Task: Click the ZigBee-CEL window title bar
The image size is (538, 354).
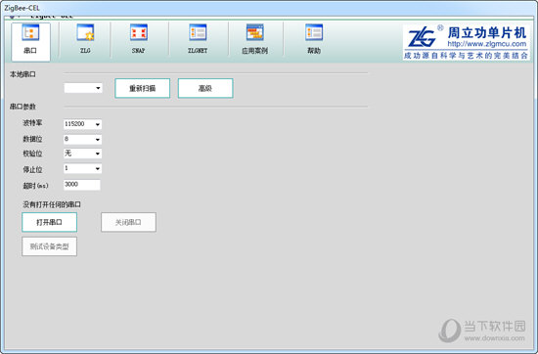Action: click(x=269, y=8)
